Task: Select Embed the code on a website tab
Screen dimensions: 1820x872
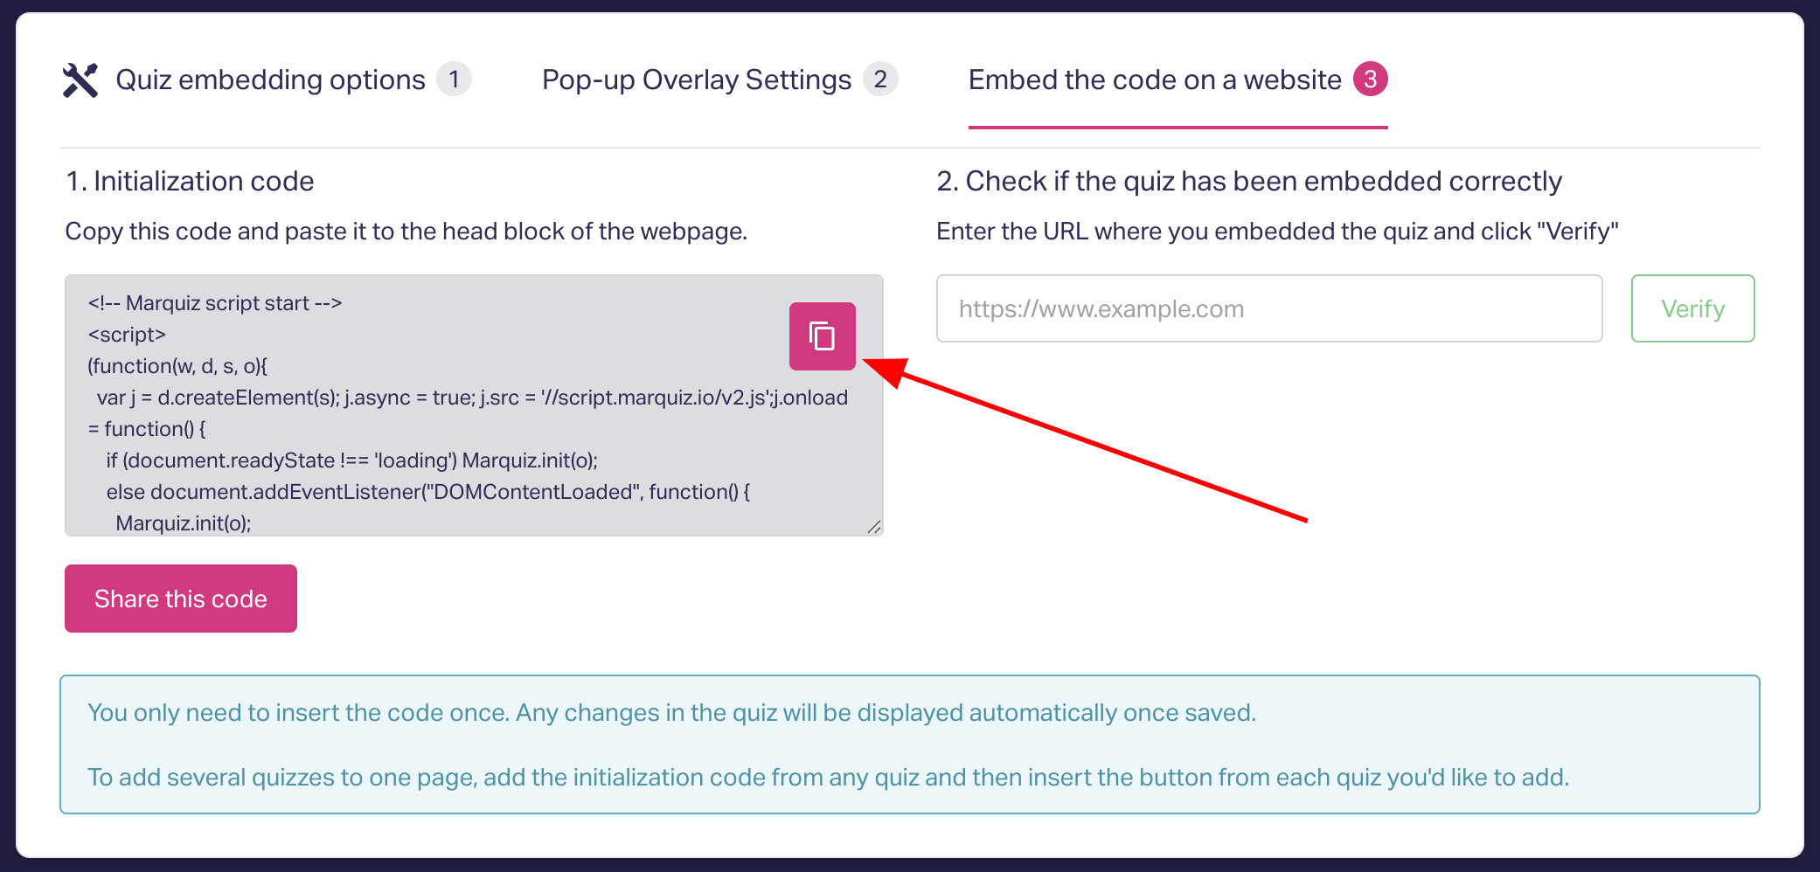Action: [x=1154, y=80]
